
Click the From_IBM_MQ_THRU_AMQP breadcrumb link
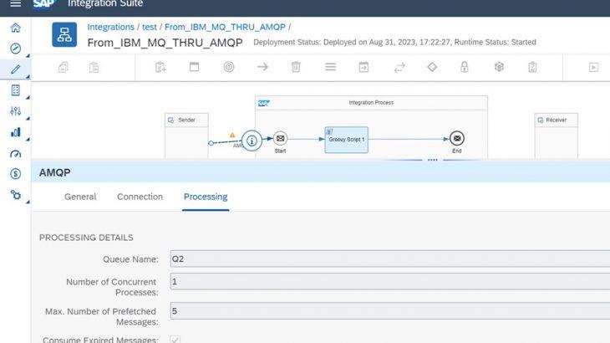(x=225, y=27)
